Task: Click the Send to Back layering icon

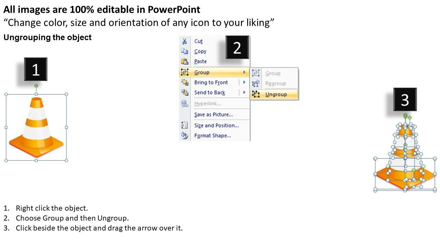Action: click(x=185, y=92)
